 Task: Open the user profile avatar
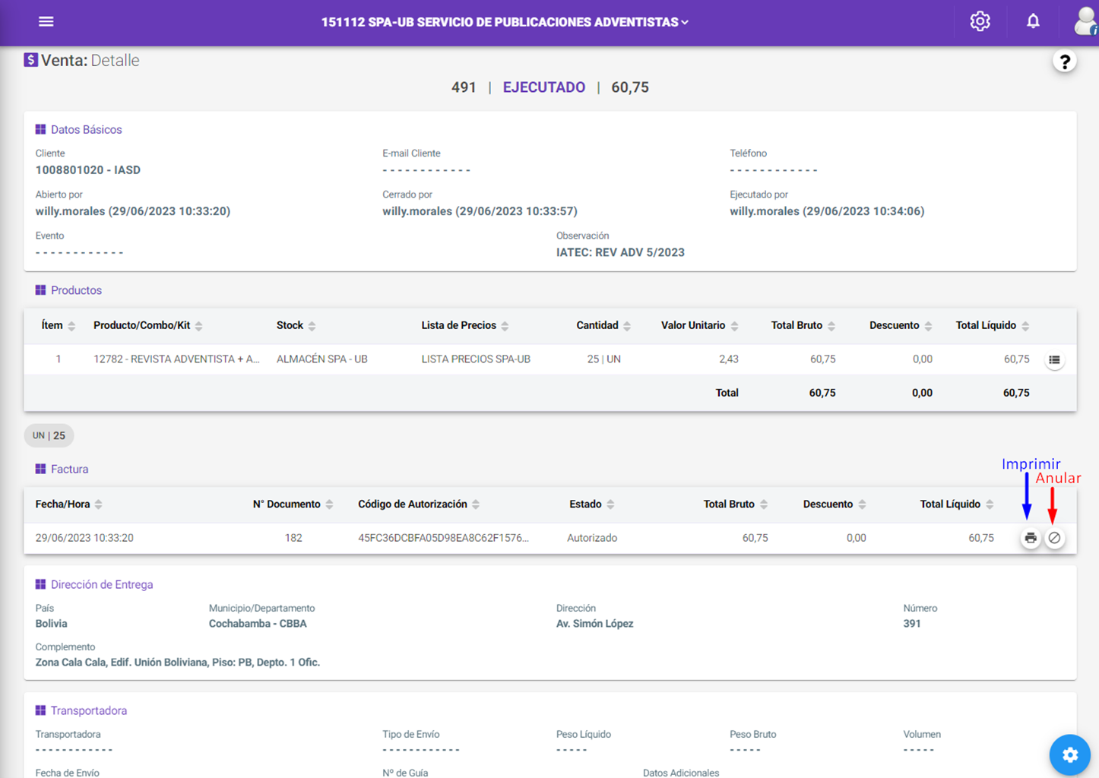tap(1086, 21)
